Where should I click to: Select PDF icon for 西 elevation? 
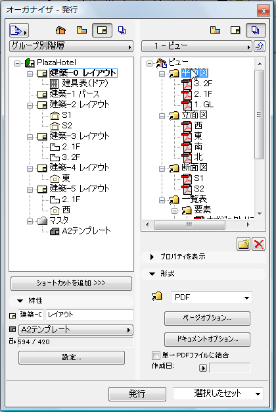(187, 126)
